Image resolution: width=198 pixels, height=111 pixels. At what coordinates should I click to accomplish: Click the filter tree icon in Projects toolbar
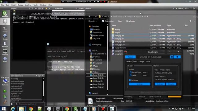pos(33,8)
